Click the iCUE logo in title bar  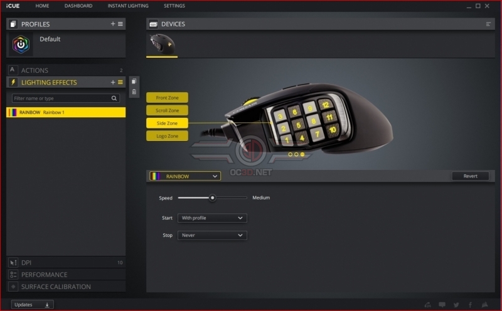[x=13, y=6]
